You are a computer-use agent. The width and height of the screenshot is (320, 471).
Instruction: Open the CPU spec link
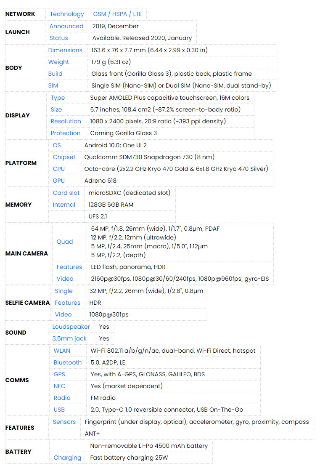(x=59, y=169)
